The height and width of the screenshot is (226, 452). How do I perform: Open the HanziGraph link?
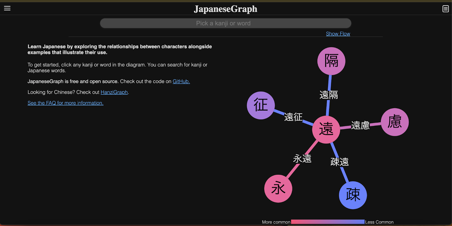(x=114, y=92)
